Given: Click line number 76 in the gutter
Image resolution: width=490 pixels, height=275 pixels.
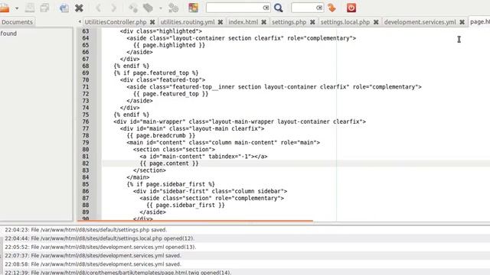Looking at the screenshot, I should coord(85,121).
